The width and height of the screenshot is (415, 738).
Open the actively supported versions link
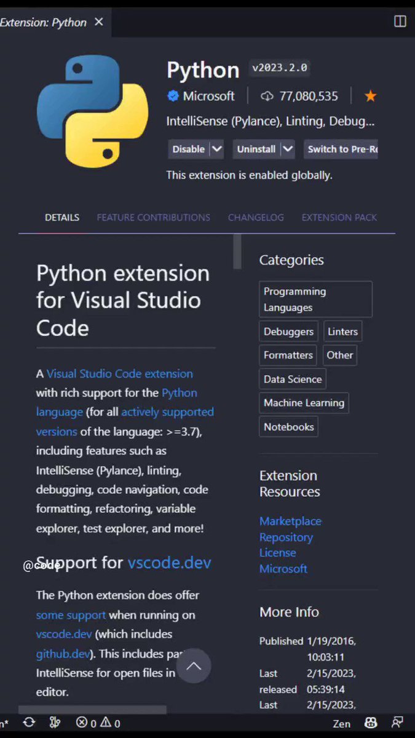(x=125, y=422)
